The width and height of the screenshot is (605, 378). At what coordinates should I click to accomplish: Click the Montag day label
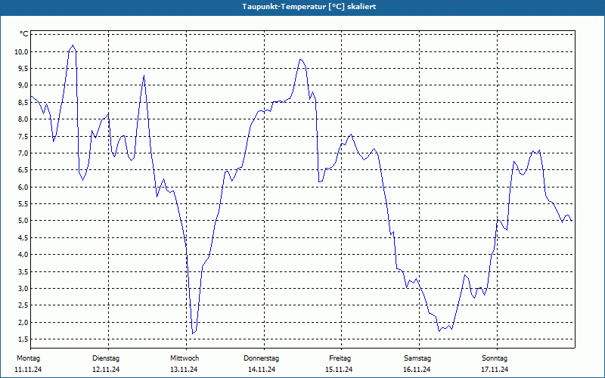29,358
